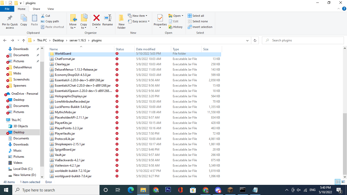Refresh the plugins folder view
The height and width of the screenshot is (195, 347).
[x=255, y=40]
